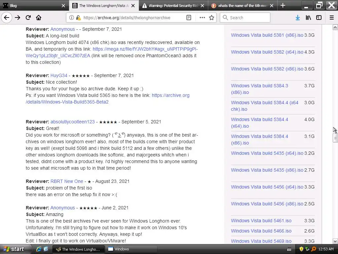The image size is (338, 254).
Task: Download Windows Vista build 5456 (x64).iso
Action: tap(267, 187)
